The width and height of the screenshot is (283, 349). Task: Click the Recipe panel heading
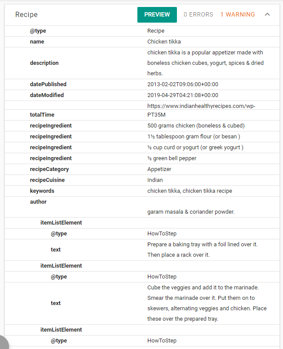click(27, 14)
